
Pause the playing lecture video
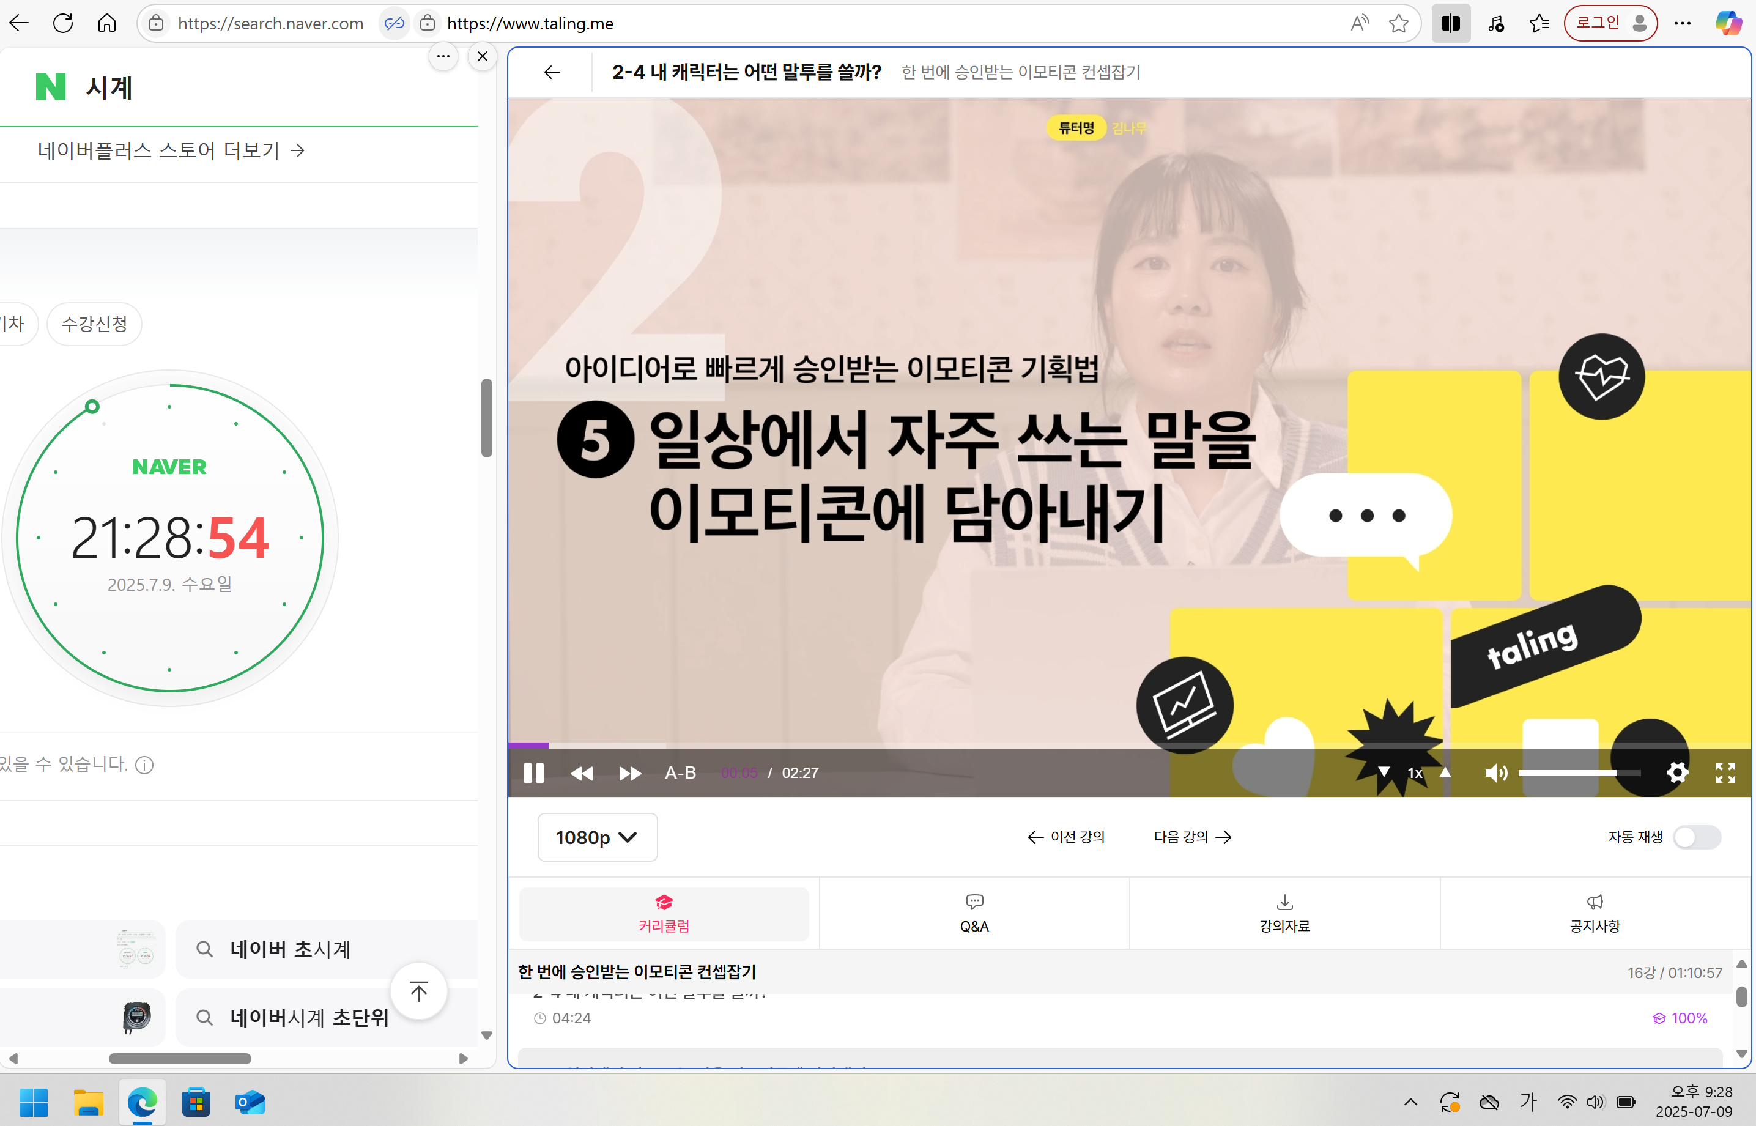click(534, 773)
